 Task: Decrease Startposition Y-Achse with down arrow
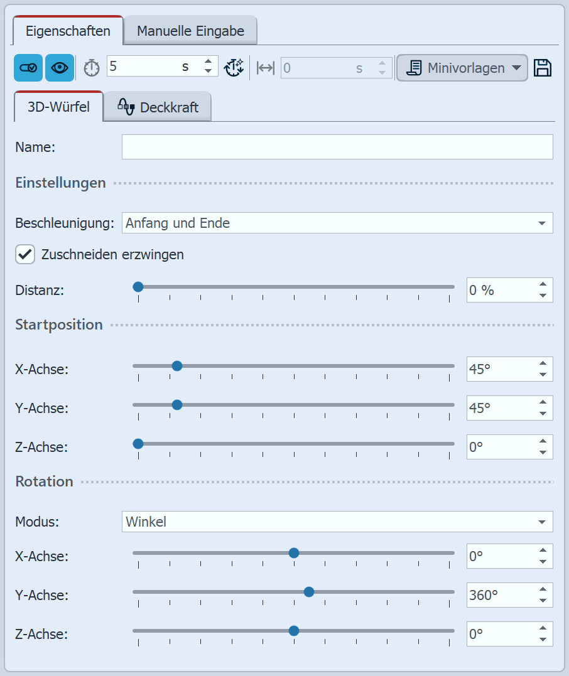(x=543, y=414)
